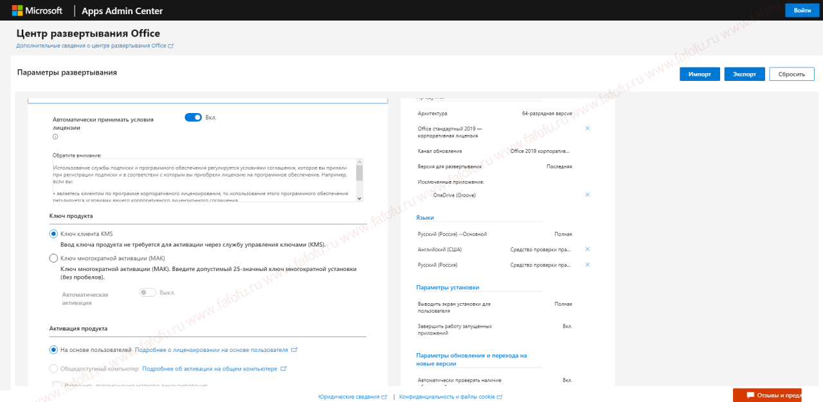Screen dimensions: 823x402
Task: Select Ключ многократной активации (MAK) radio button
Action: coord(53,258)
